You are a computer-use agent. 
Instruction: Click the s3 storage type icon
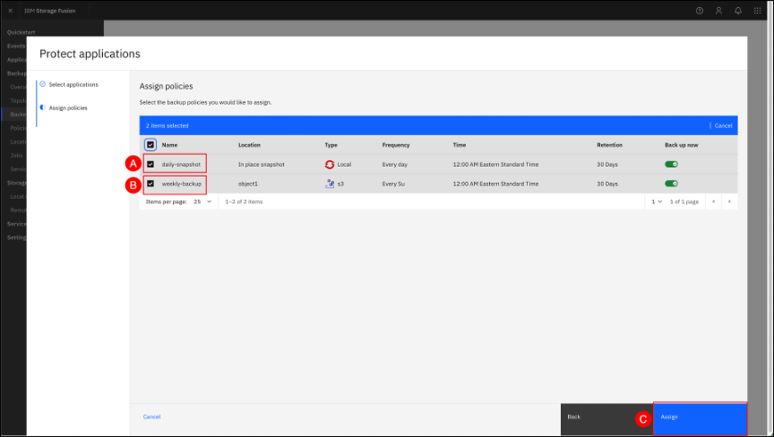[330, 184]
